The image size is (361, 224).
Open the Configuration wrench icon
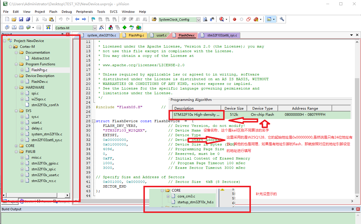coord(282,20)
